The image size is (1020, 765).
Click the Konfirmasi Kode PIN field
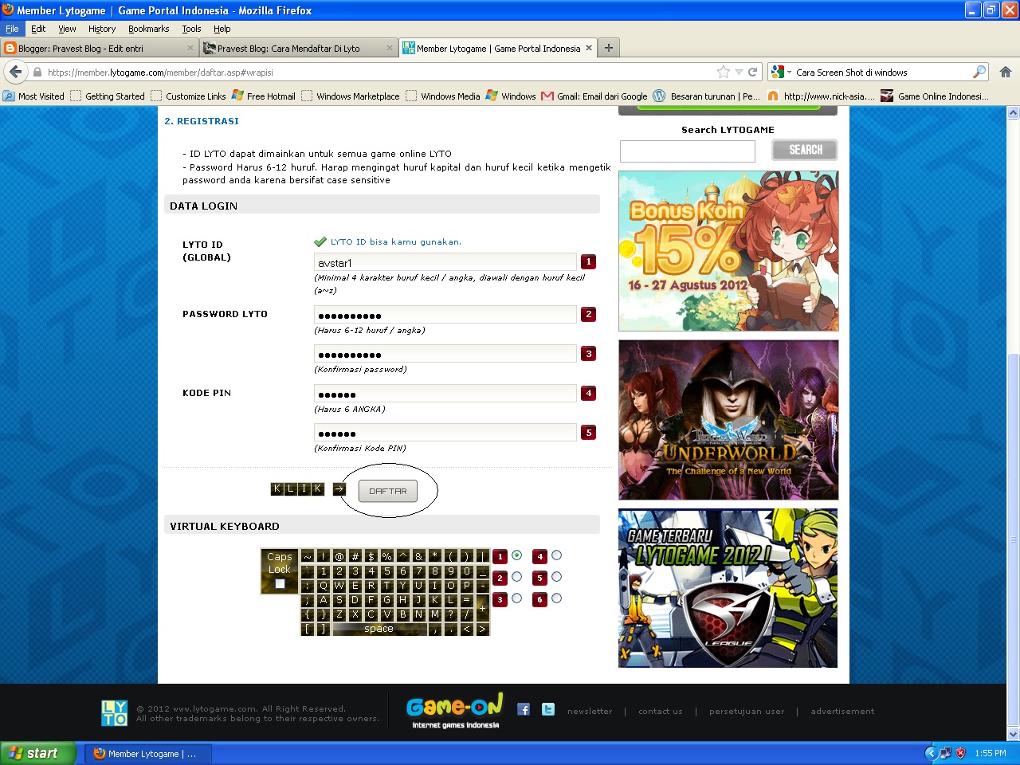point(445,433)
